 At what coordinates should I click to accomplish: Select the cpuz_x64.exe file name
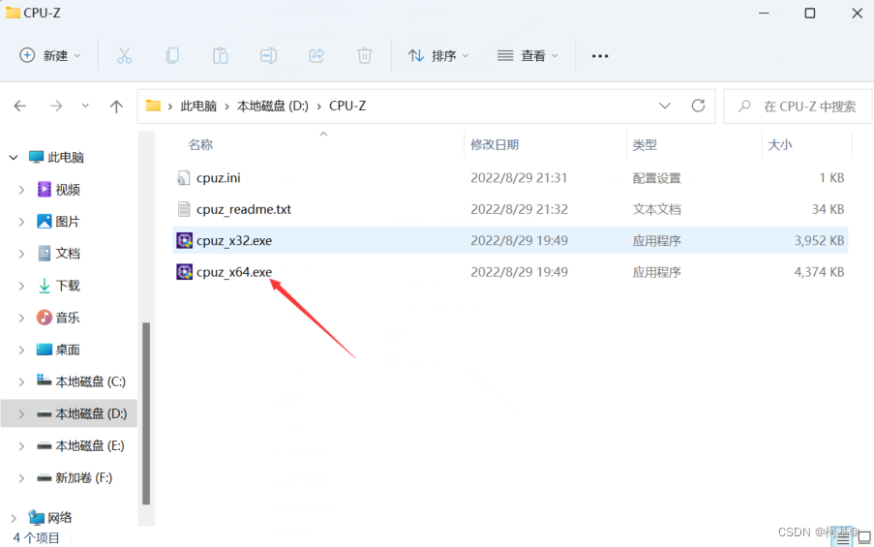coord(234,272)
